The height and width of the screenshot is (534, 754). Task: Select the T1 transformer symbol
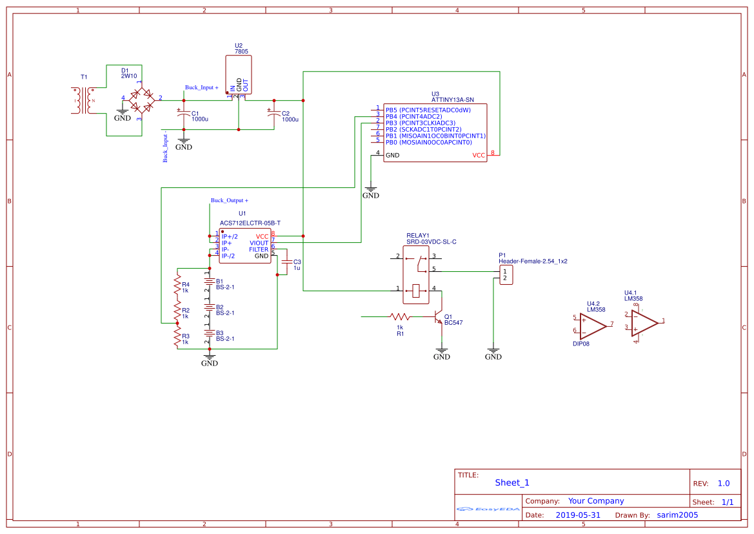tap(84, 101)
